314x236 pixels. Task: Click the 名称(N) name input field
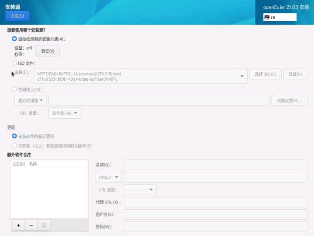click(x=215, y=165)
